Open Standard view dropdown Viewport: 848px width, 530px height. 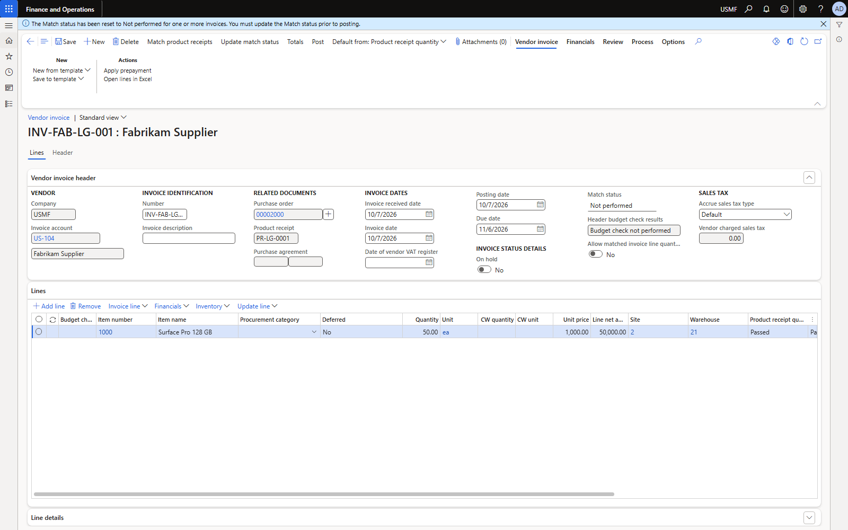click(103, 118)
